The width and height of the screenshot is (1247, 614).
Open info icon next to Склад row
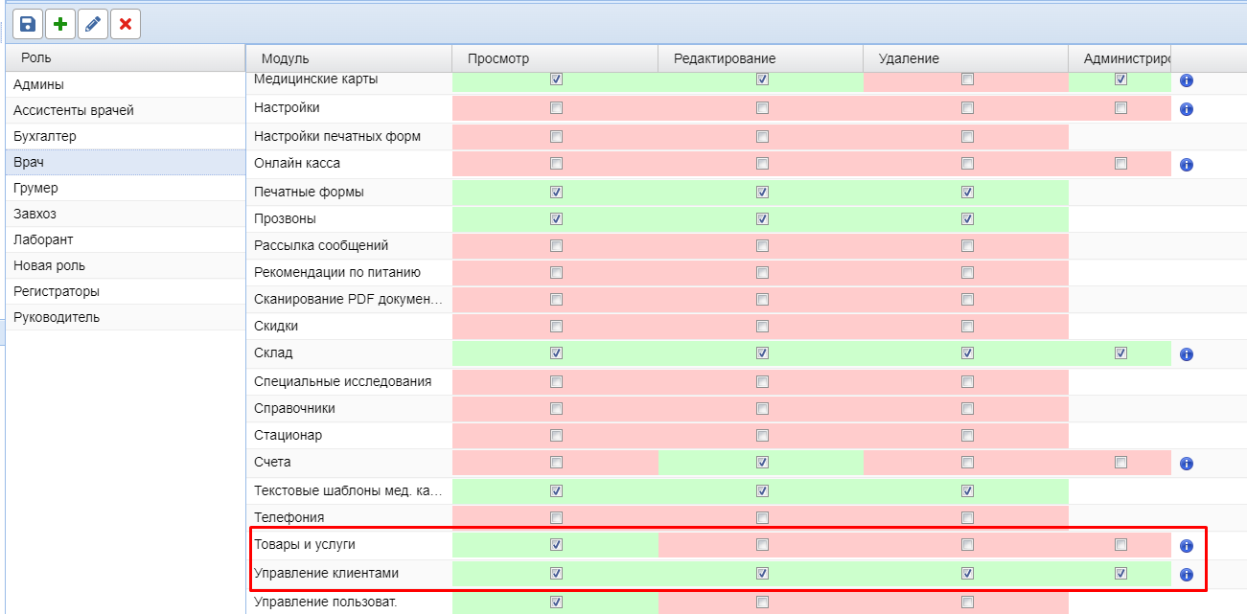1186,354
